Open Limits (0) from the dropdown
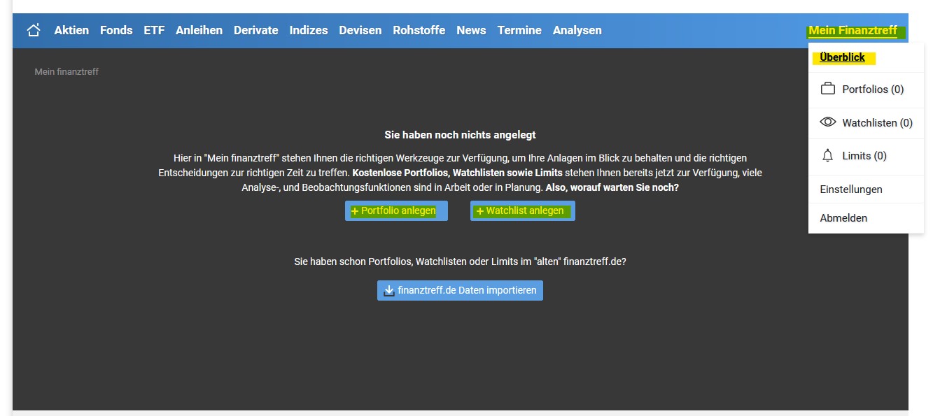933x416 pixels. (866, 156)
